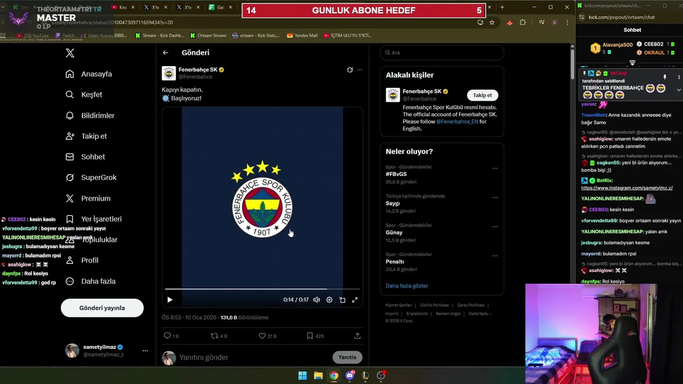Click the X logo in sidebar
683x384 pixels.
point(70,53)
